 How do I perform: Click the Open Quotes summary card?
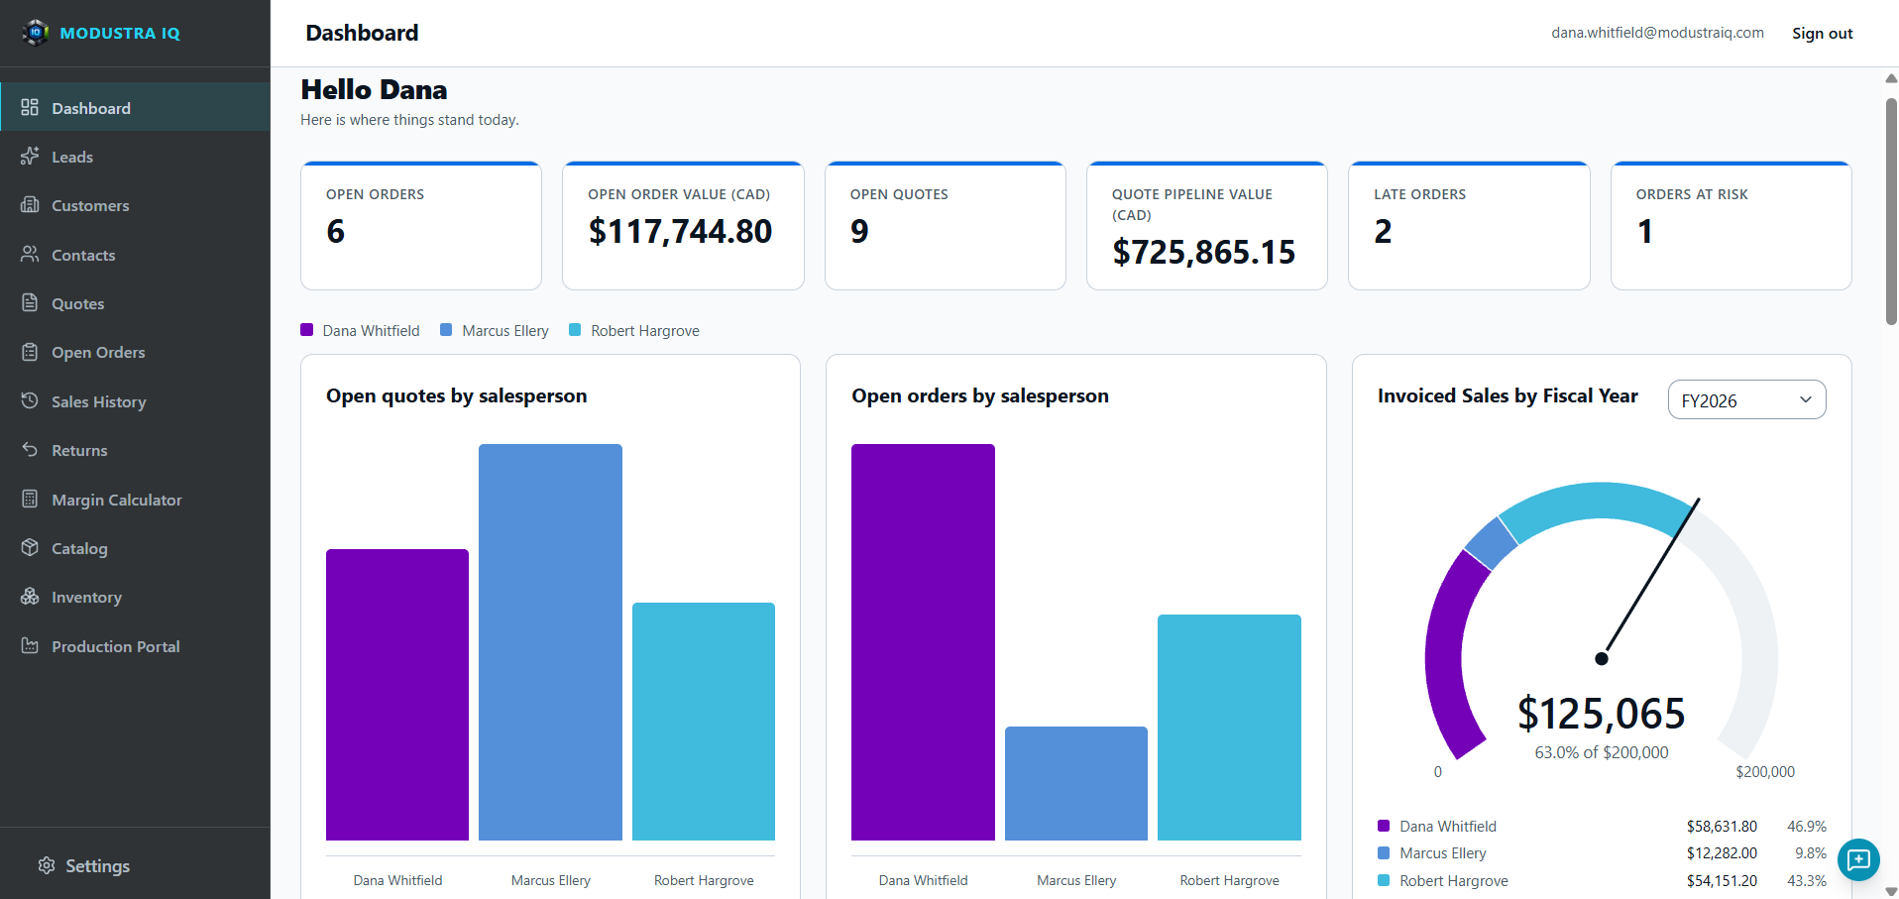tap(946, 225)
